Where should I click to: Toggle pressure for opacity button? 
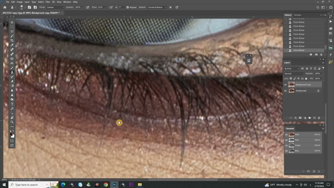(88, 7)
